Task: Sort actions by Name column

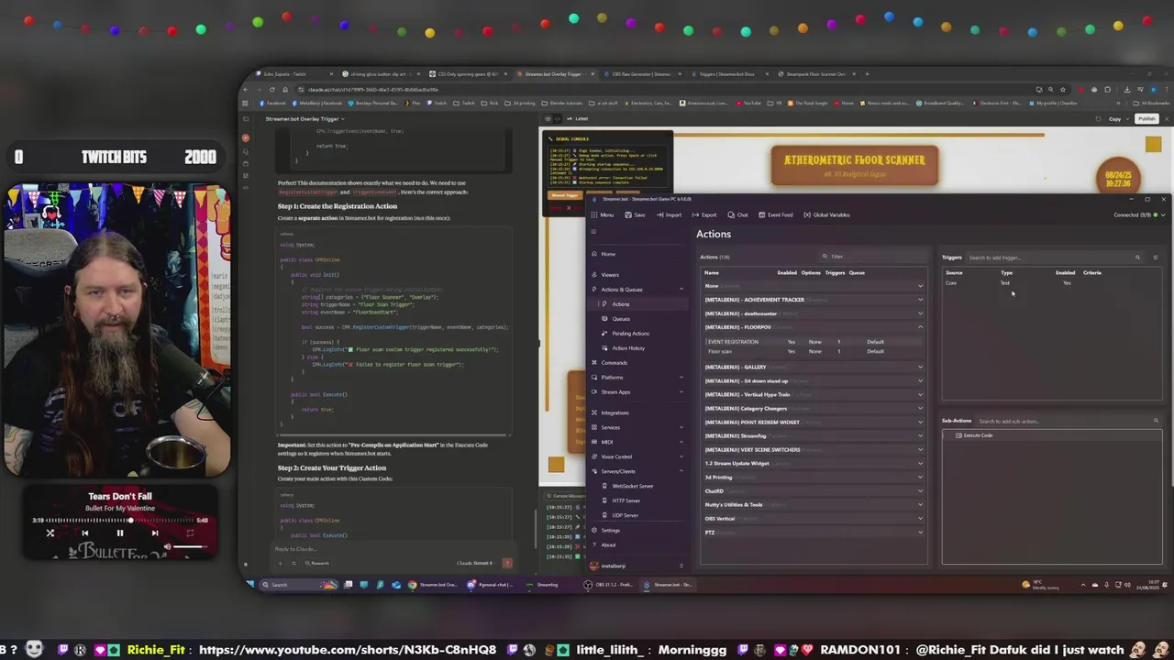Action: 712,272
